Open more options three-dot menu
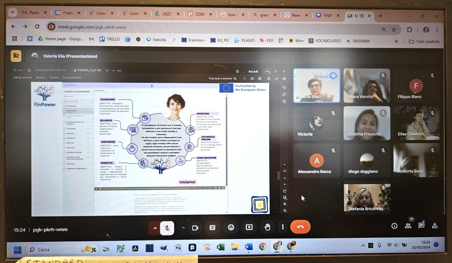This screenshot has width=452, height=263. pos(283,227)
